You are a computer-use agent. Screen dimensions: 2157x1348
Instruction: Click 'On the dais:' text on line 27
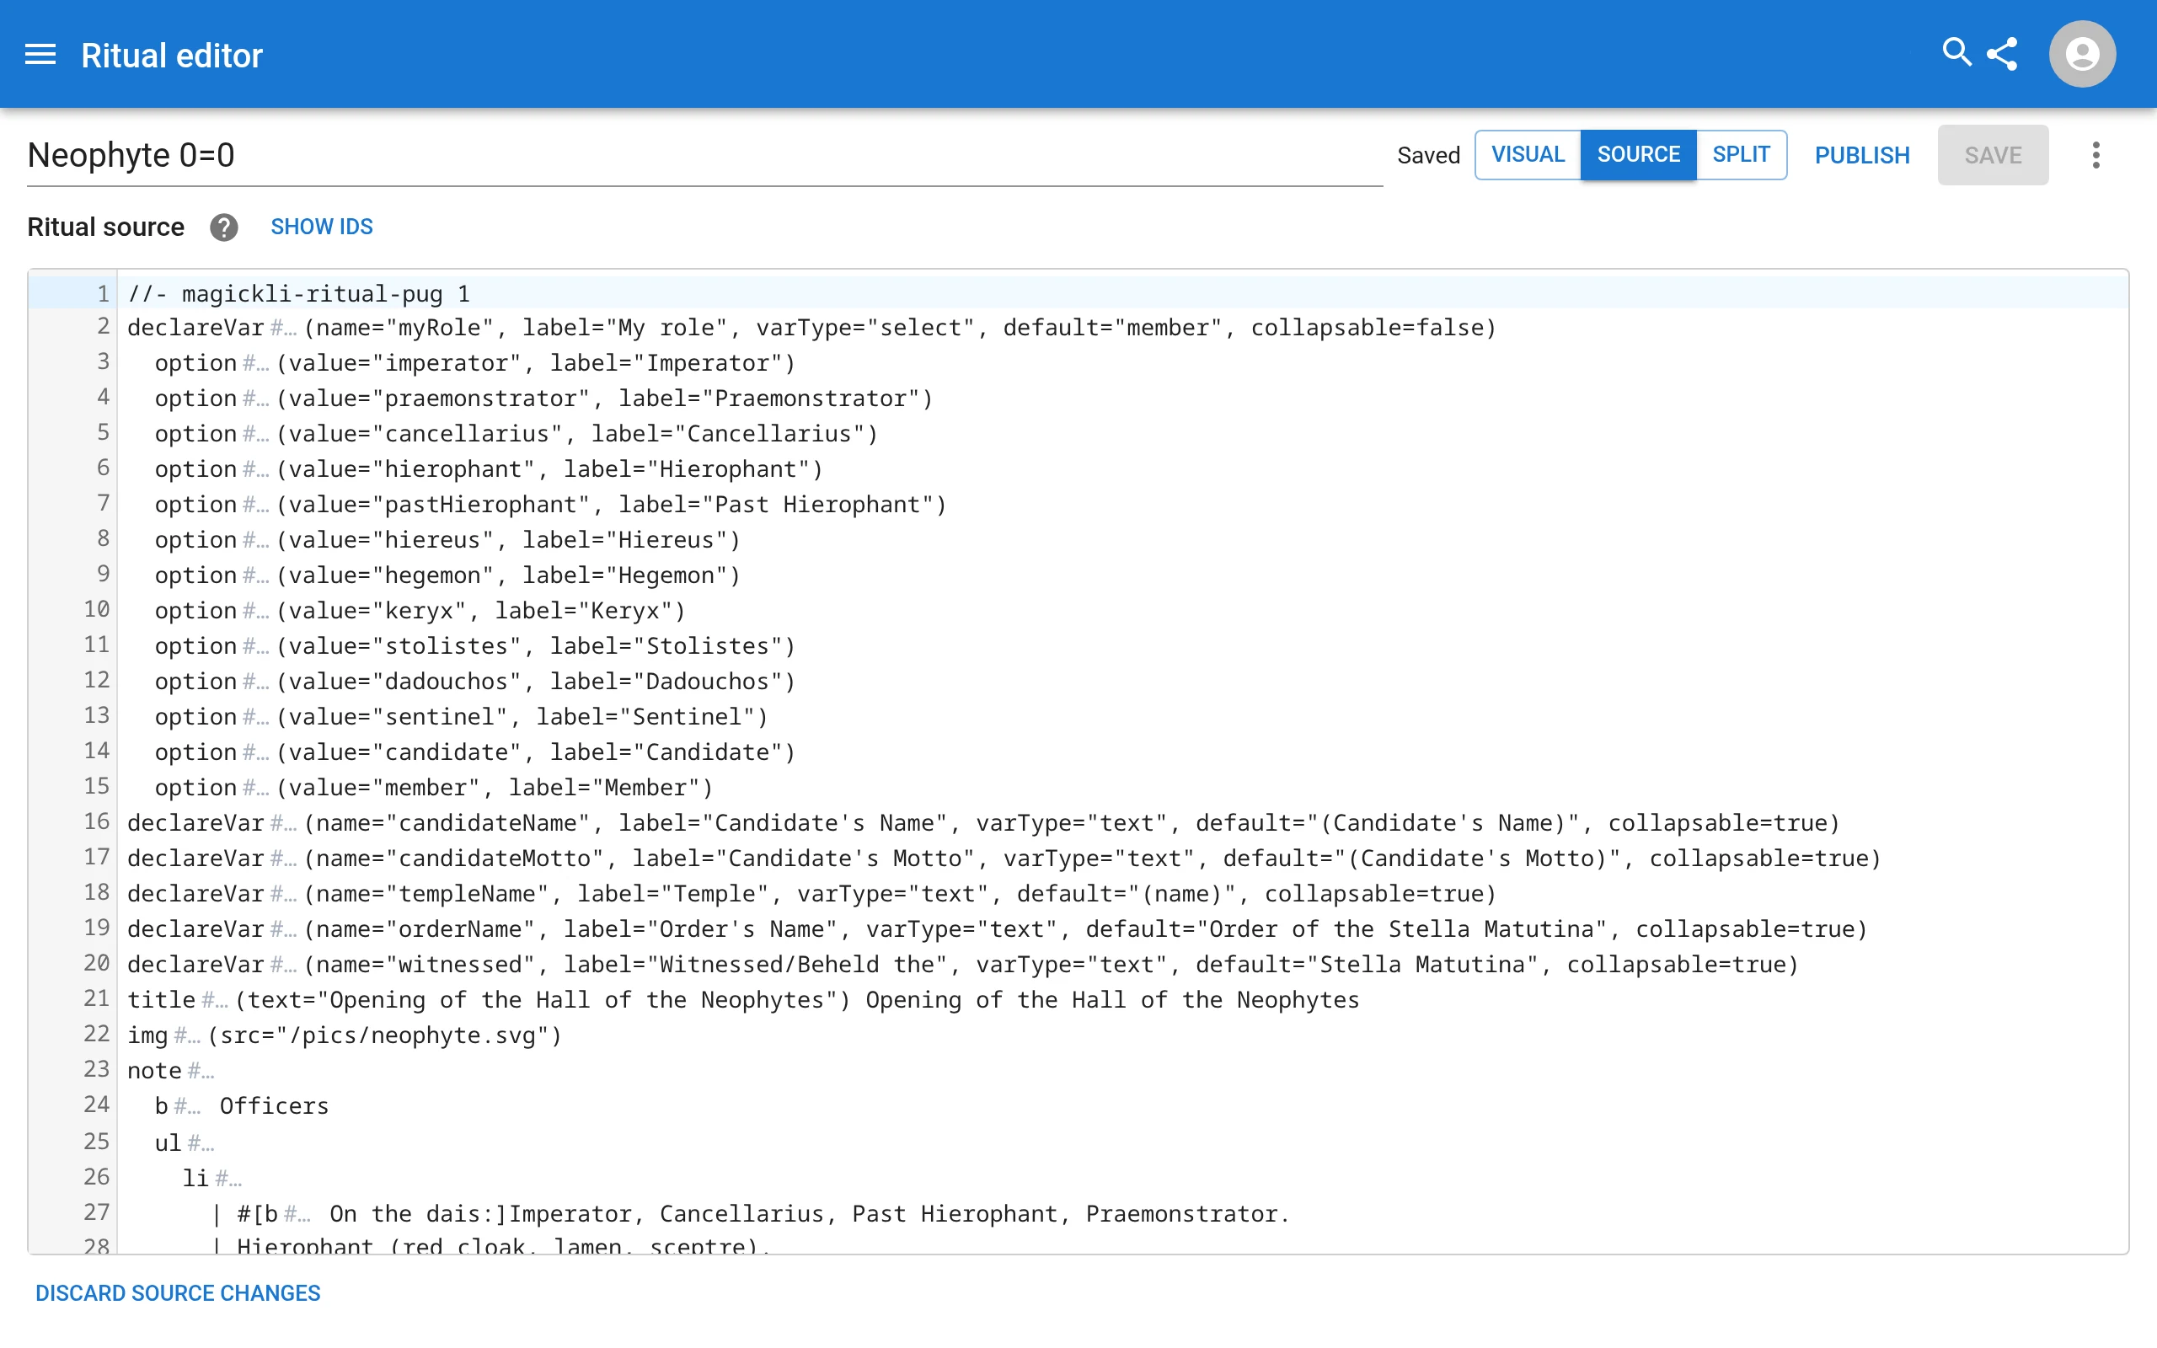click(413, 1214)
